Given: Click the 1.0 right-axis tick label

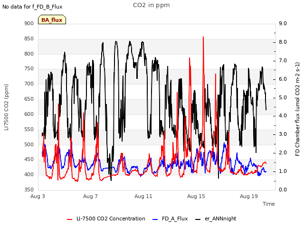Looking at the screenshot, I should point(283,171).
